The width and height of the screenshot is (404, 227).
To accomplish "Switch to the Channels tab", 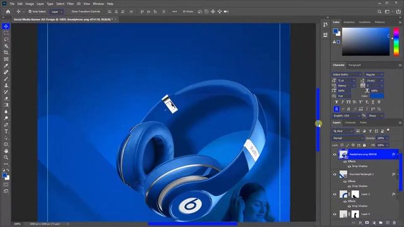I will click(350, 122).
